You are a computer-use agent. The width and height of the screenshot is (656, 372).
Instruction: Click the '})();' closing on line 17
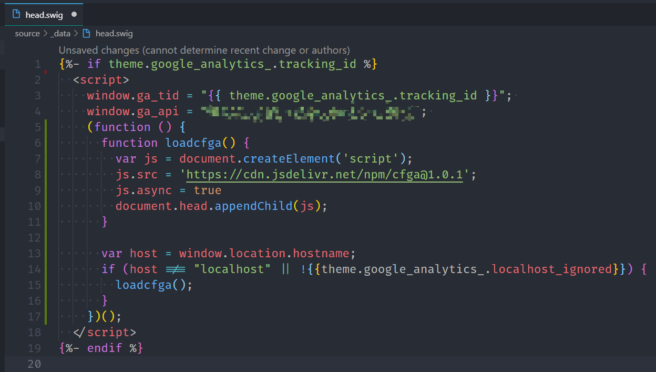[x=105, y=317]
